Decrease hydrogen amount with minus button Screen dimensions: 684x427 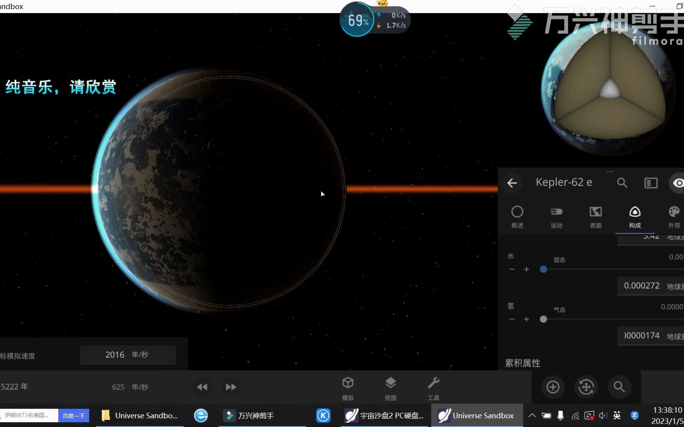tap(512, 319)
